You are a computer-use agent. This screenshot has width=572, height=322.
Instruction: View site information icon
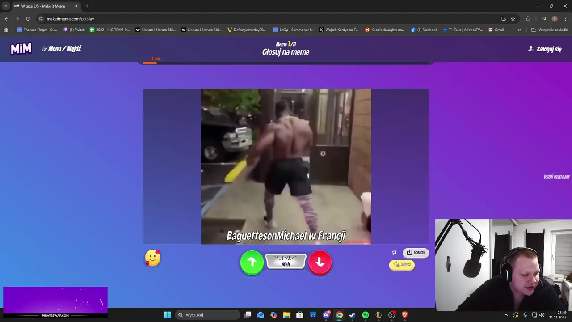tap(41, 19)
